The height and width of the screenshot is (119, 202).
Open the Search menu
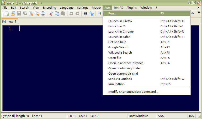point(24,8)
